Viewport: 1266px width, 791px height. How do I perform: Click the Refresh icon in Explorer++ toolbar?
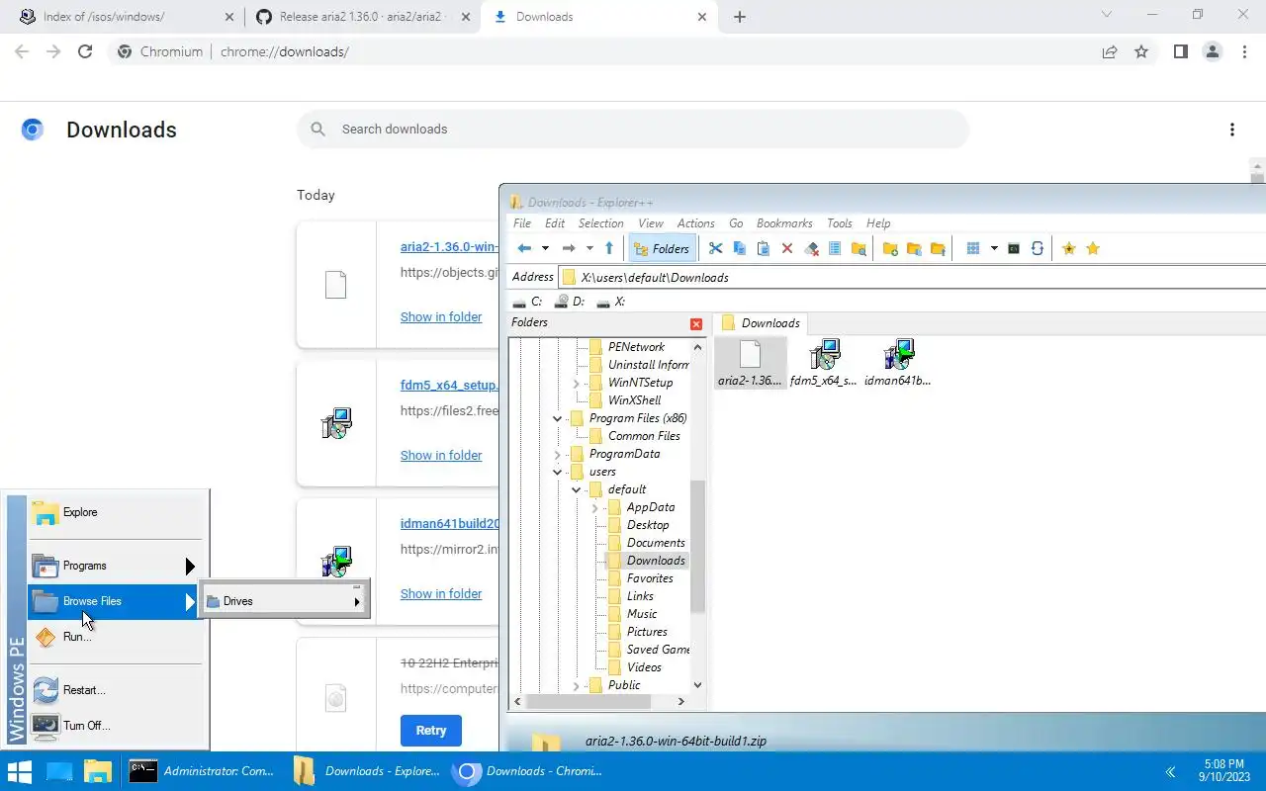(1038, 248)
